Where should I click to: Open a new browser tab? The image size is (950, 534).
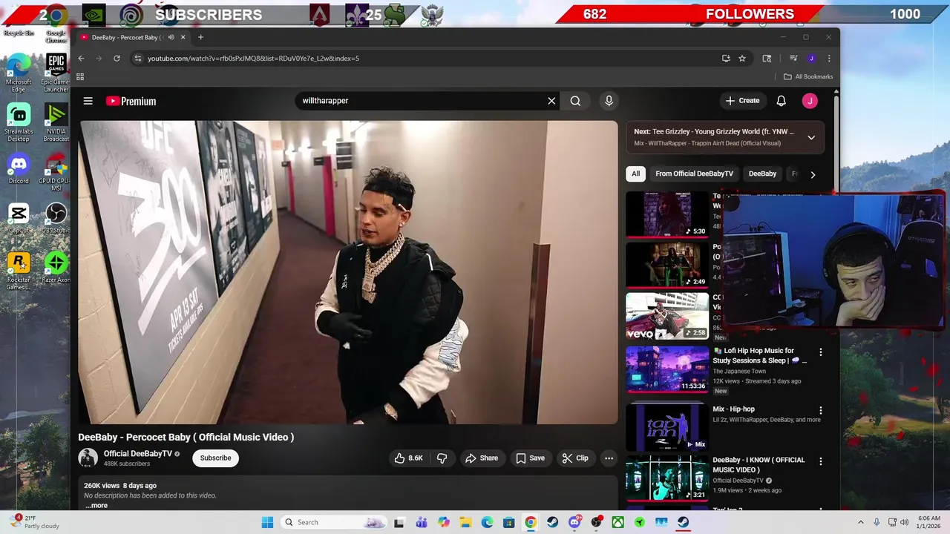point(200,37)
